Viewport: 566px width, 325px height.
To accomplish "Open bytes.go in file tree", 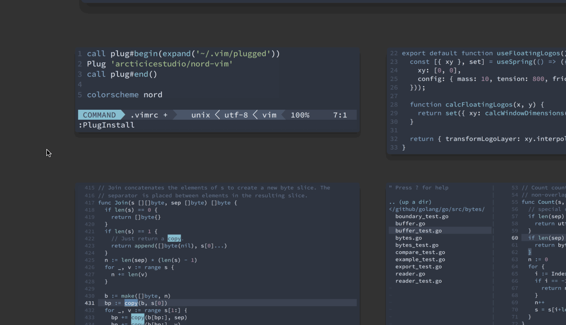I will coord(408,238).
